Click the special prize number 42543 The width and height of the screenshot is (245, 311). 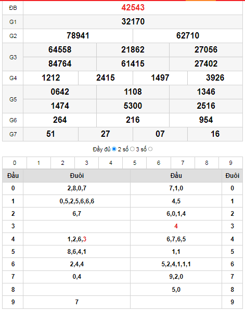pyautogui.click(x=133, y=7)
